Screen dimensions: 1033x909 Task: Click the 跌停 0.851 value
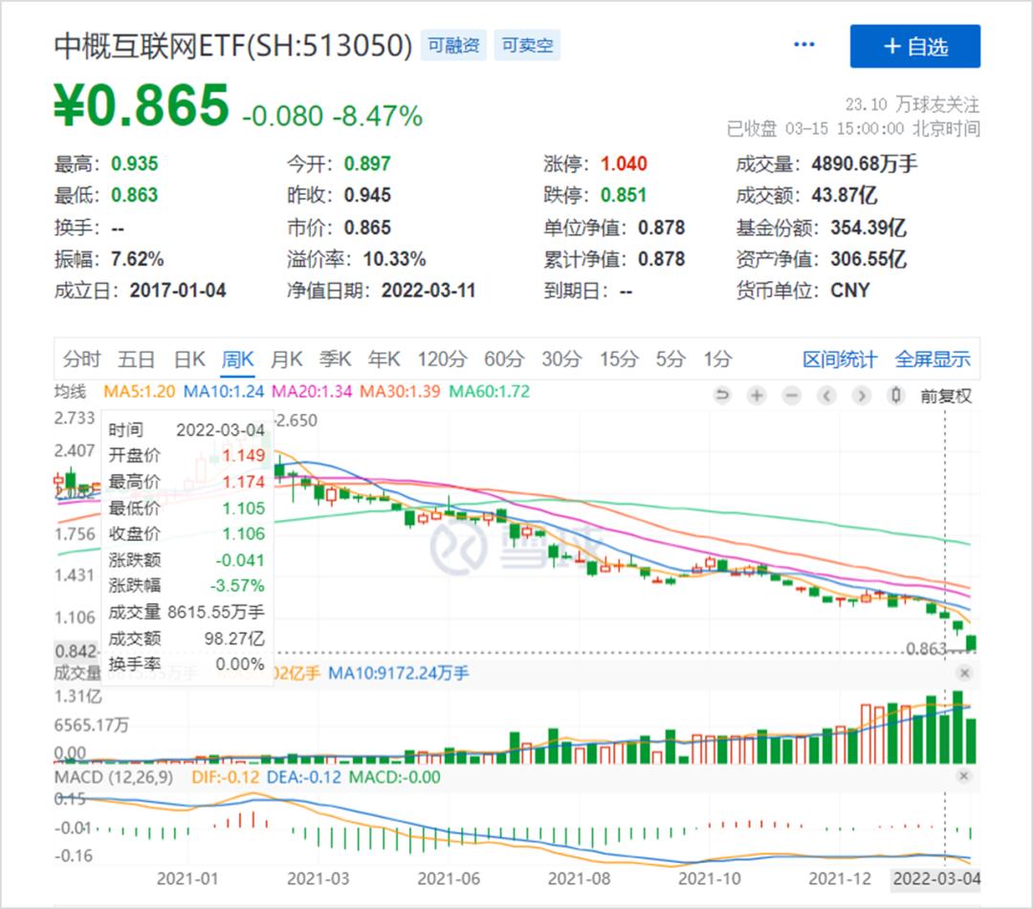[x=624, y=196]
